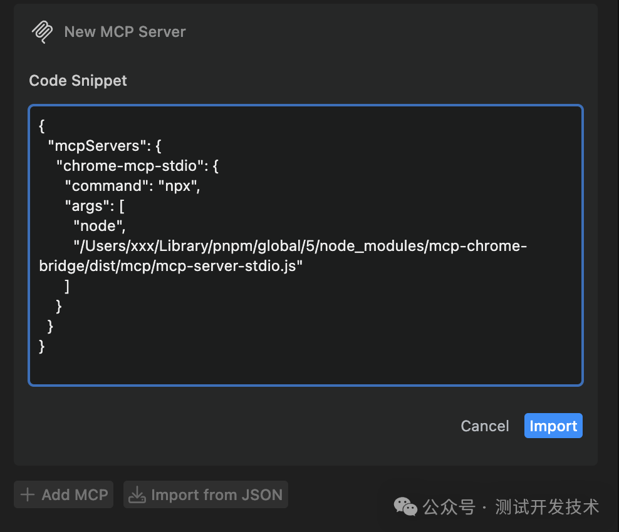Click the plus icon in Add MCP
The width and height of the screenshot is (619, 532).
tap(27, 494)
